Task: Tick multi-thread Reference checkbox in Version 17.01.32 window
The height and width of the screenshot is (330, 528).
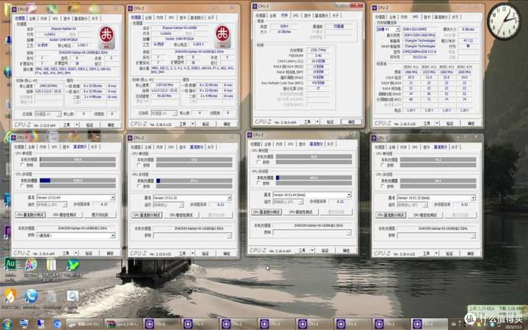Action: tap(139, 186)
